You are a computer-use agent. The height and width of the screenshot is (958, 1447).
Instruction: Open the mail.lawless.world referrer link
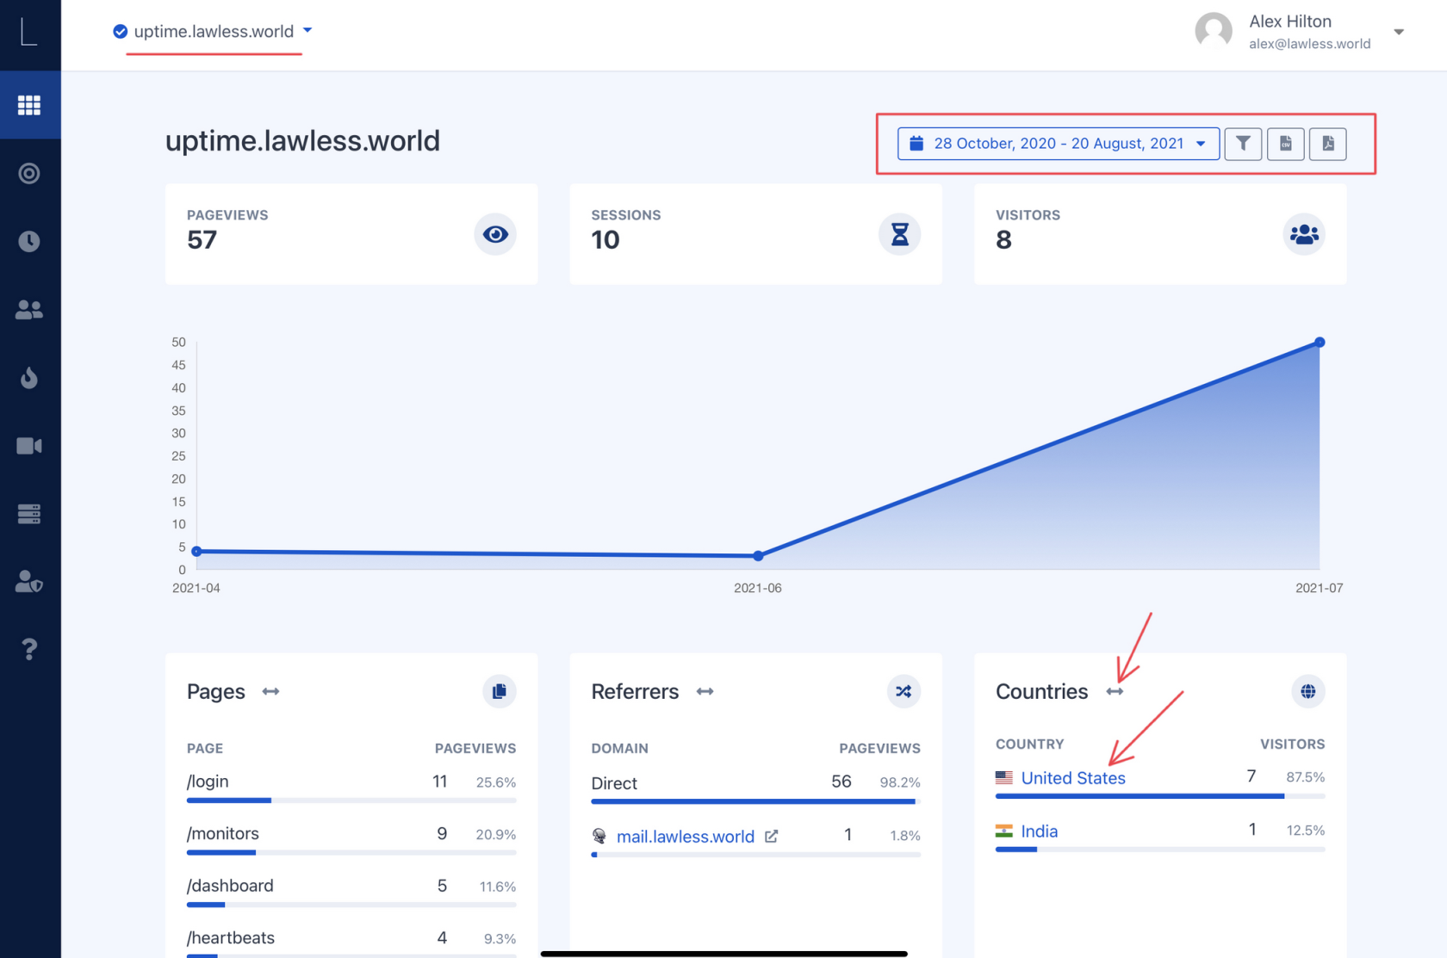click(x=685, y=837)
